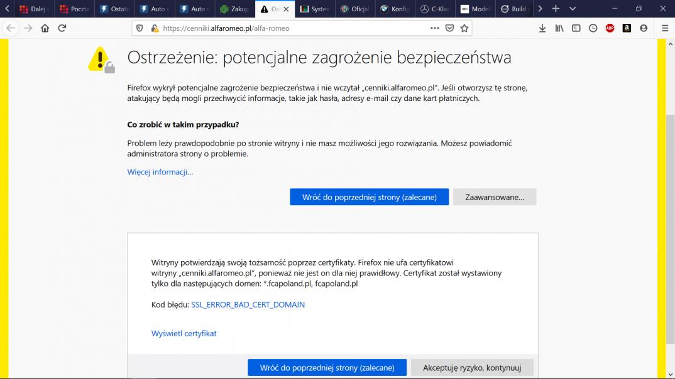
Task: Open the Firefox hamburger menu
Action: 665,28
